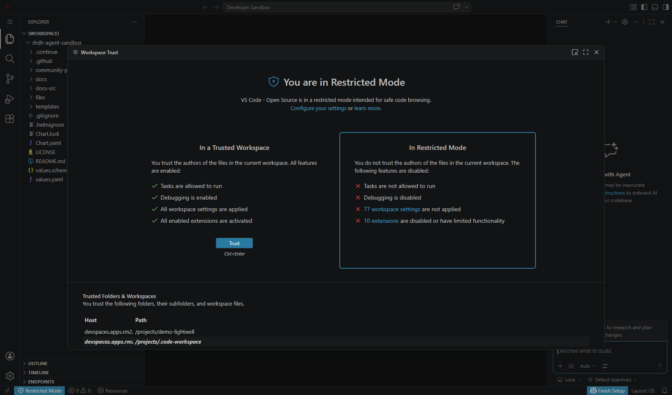Open command center dropdown chevron
This screenshot has height=395, width=672.
click(467, 7)
